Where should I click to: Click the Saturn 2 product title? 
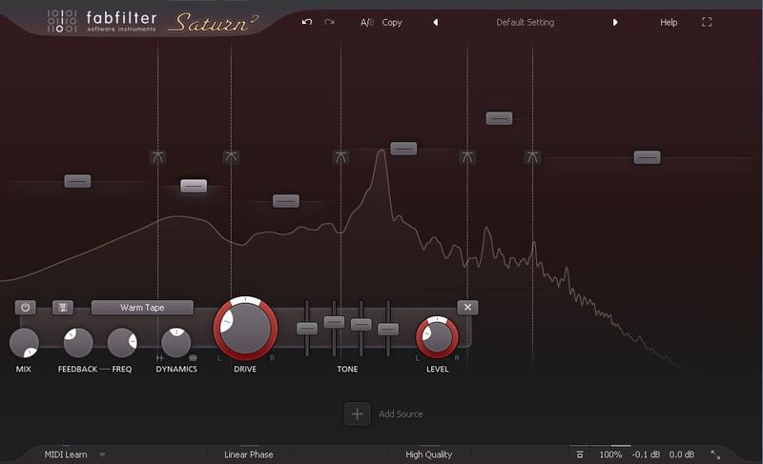[213, 22]
